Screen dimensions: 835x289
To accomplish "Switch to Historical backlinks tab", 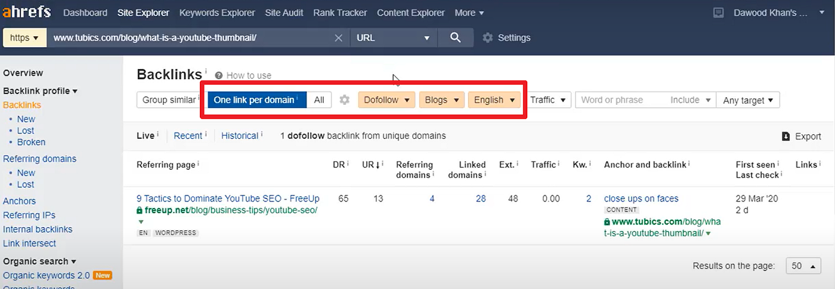I will [240, 136].
